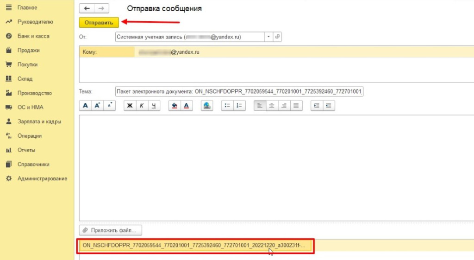This screenshot has width=474, height=260.
Task: Toggle underline Ч formatting
Action: click(x=154, y=106)
